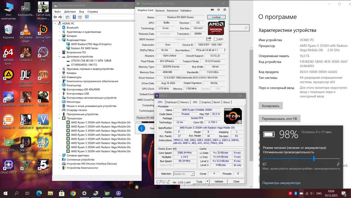
Task: Collapse the Дисковые устройства category
Action: pyautogui.click(x=59, y=57)
